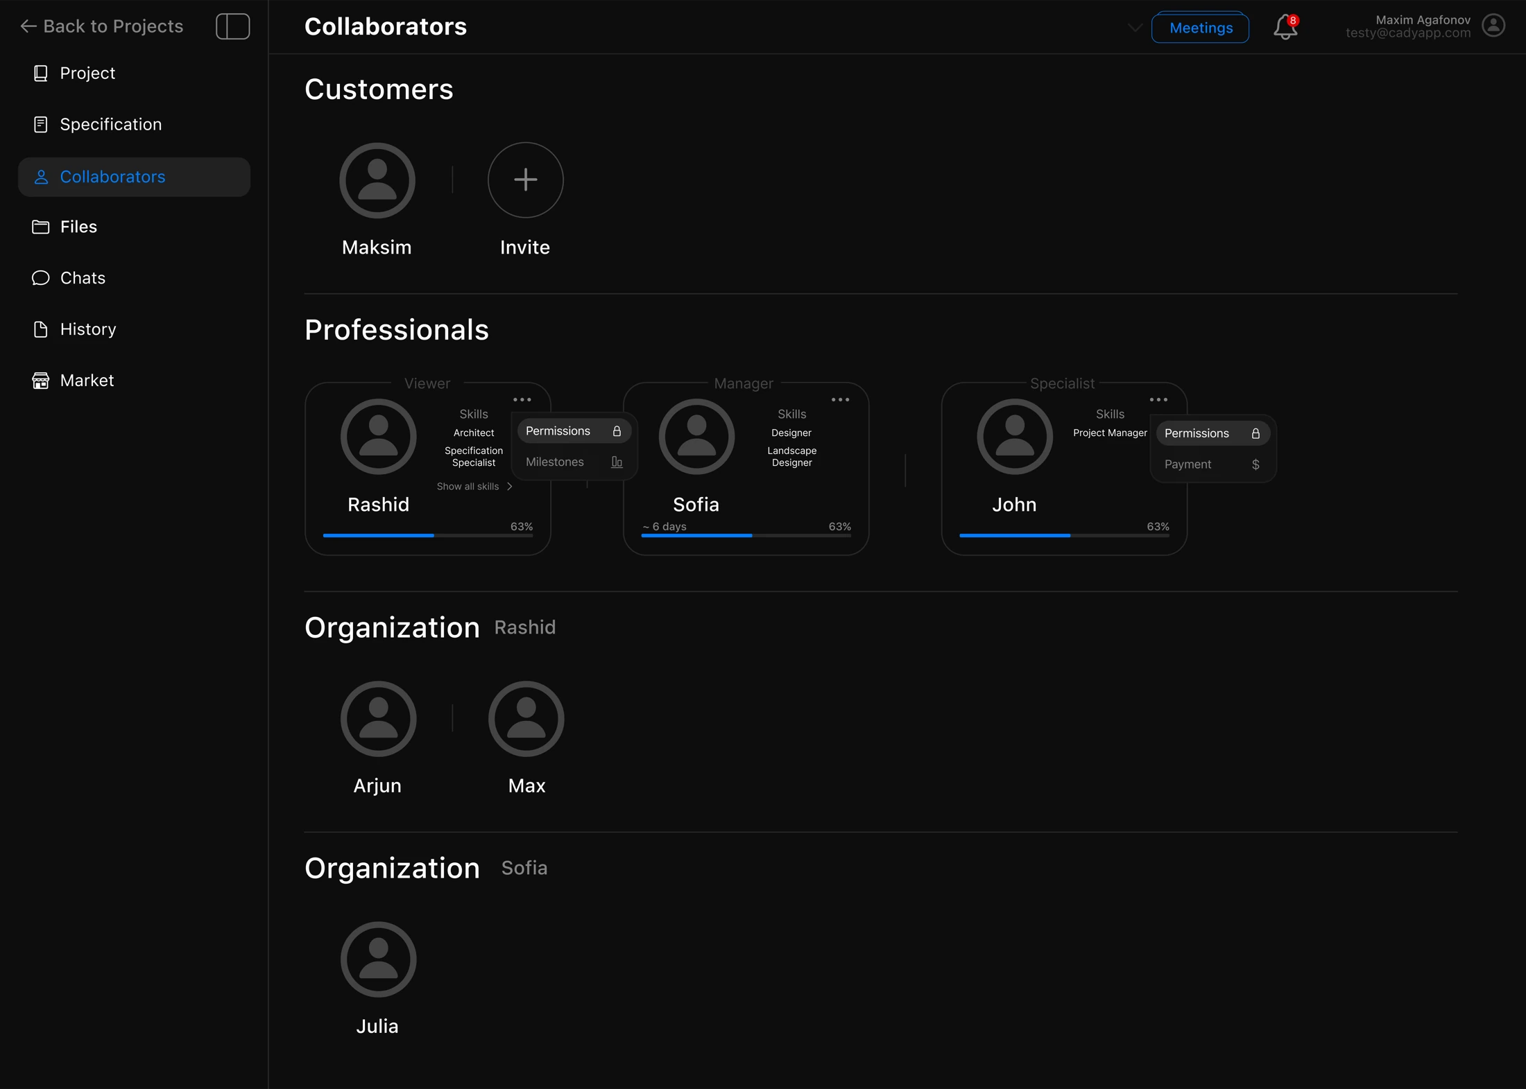The height and width of the screenshot is (1089, 1526).
Task: Choose Permissions in Rashid's popup menu
Action: pos(574,431)
